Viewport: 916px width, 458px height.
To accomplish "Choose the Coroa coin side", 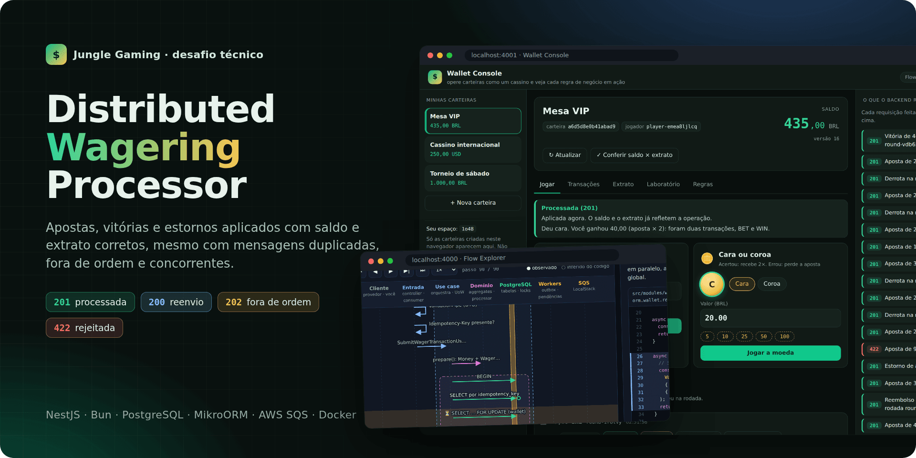I will coord(771,284).
